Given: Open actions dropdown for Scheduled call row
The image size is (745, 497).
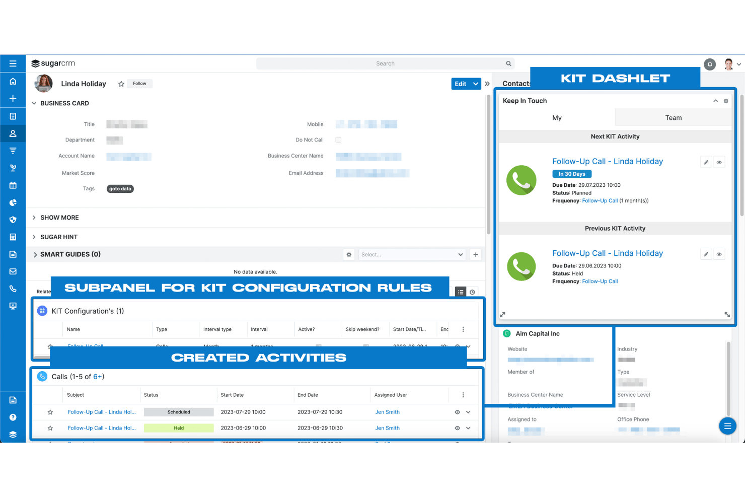Looking at the screenshot, I should [468, 412].
